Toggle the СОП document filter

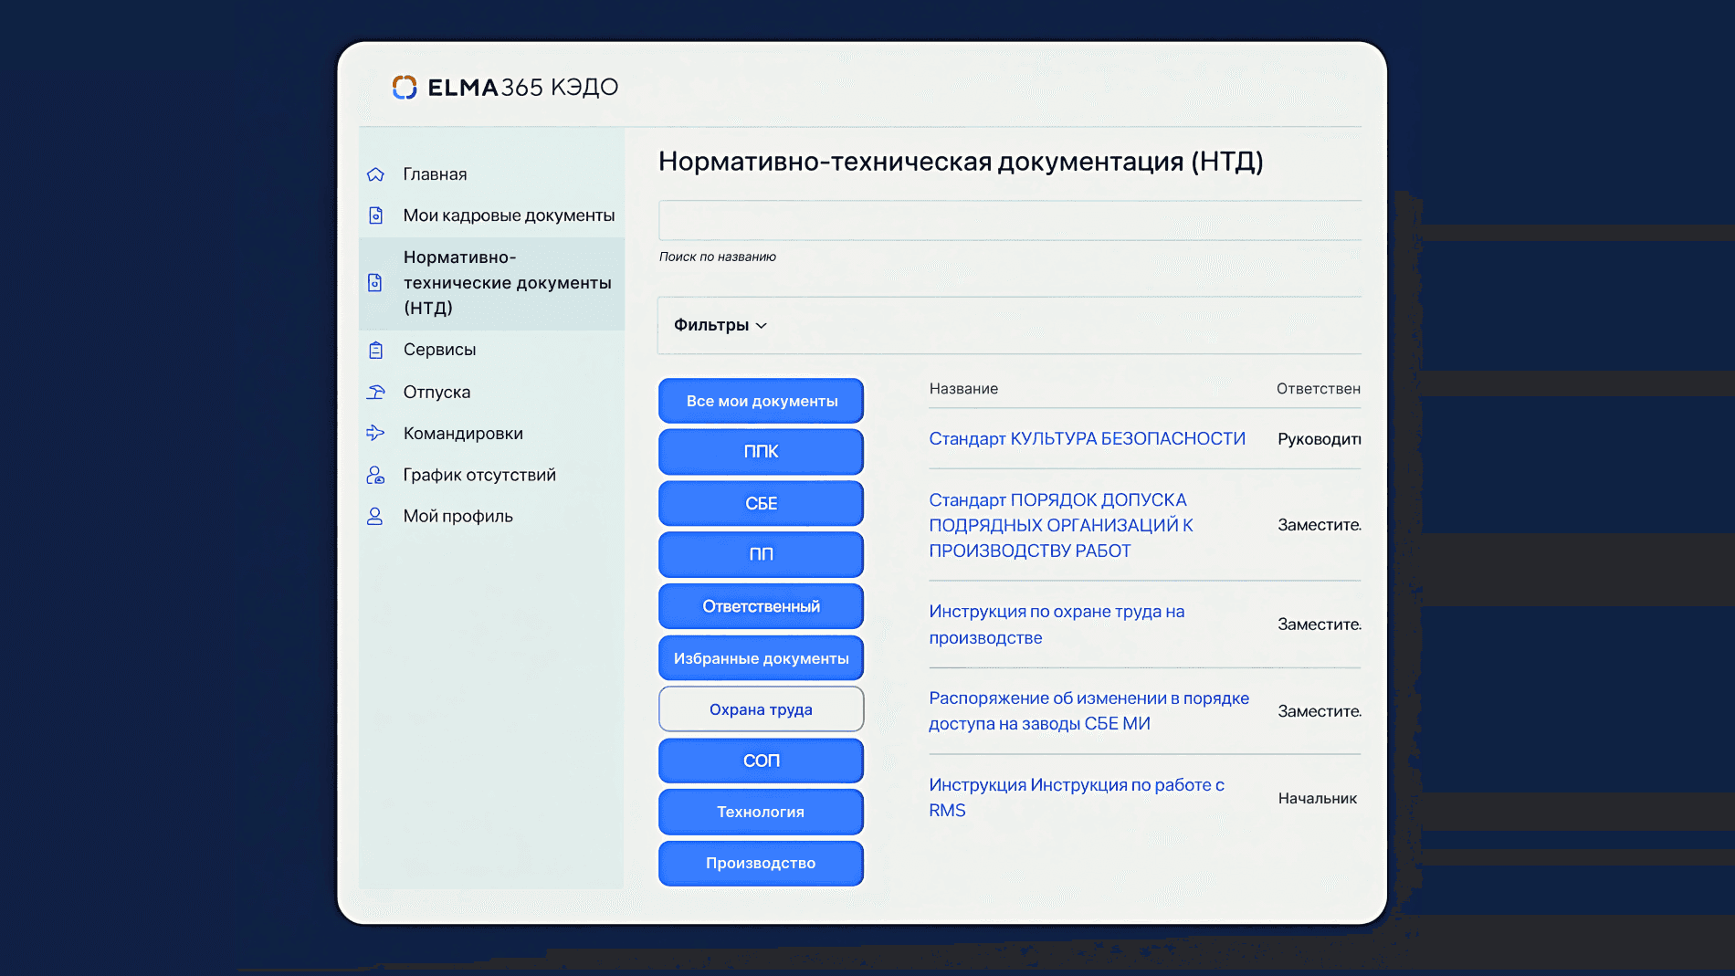[761, 760]
